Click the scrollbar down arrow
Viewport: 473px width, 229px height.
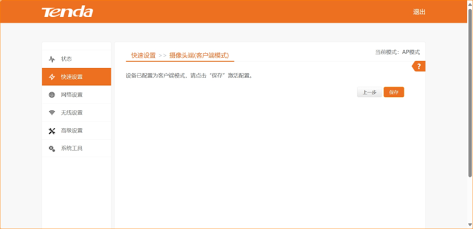(x=470, y=225)
